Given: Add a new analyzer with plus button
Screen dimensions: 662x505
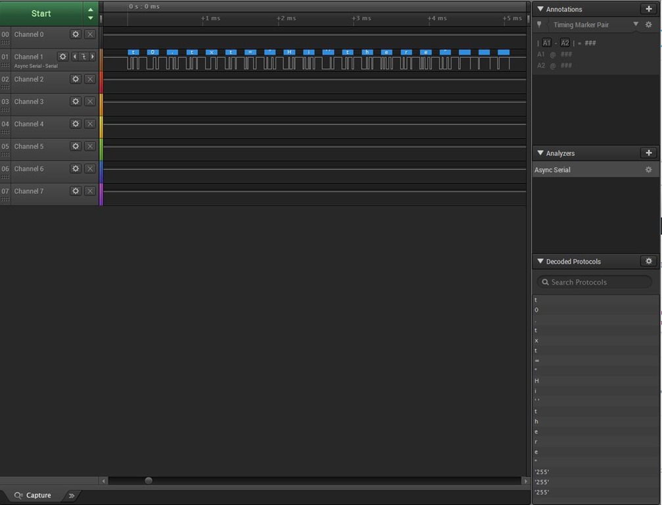Looking at the screenshot, I should point(649,153).
